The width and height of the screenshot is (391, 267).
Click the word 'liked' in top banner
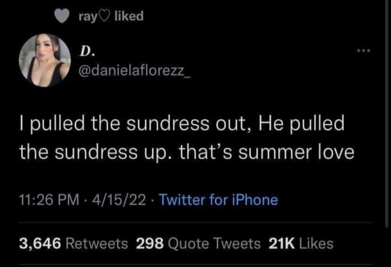[x=129, y=16]
